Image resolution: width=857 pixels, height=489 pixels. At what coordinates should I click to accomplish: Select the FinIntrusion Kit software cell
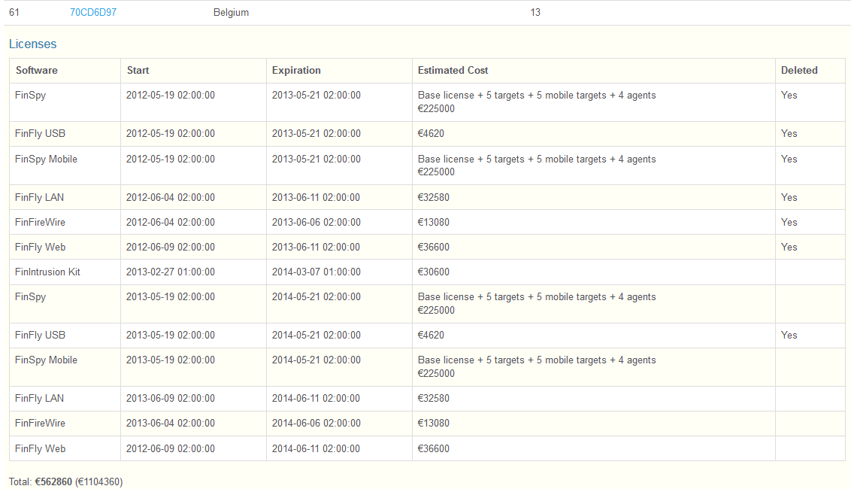(x=47, y=272)
